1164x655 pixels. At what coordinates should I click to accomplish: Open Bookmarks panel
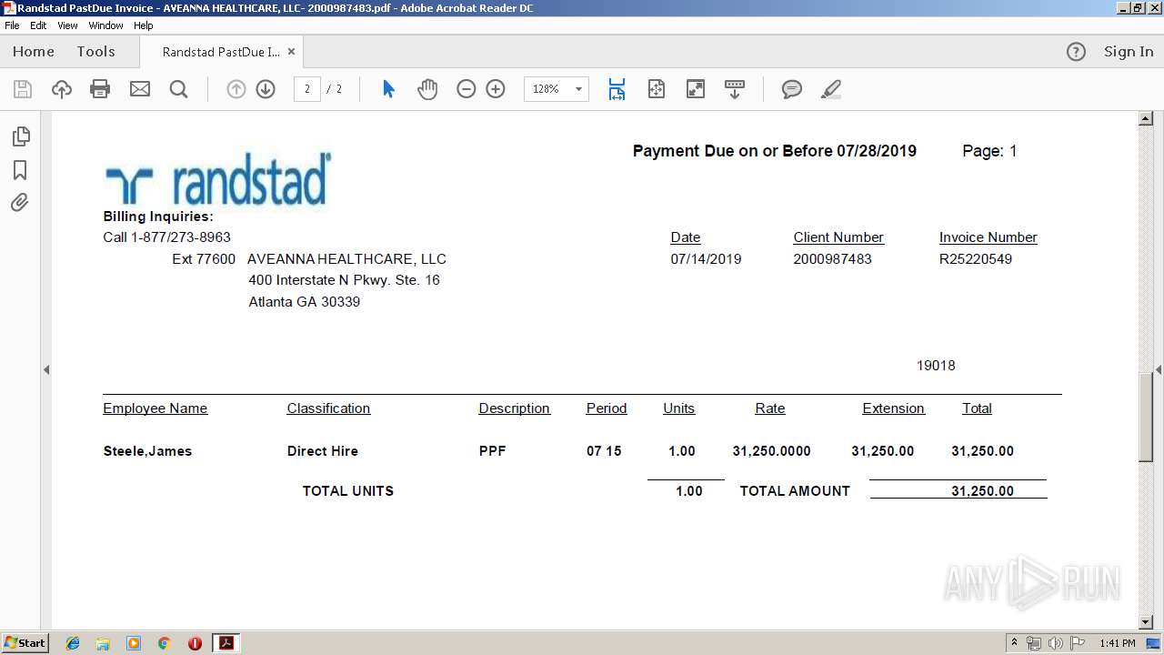(20, 170)
